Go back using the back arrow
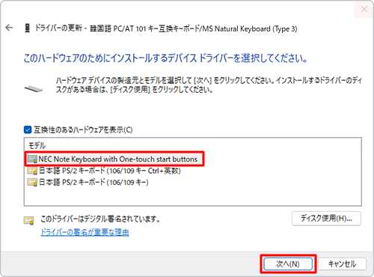Screen dimensions: 374x277 (x=9, y=28)
